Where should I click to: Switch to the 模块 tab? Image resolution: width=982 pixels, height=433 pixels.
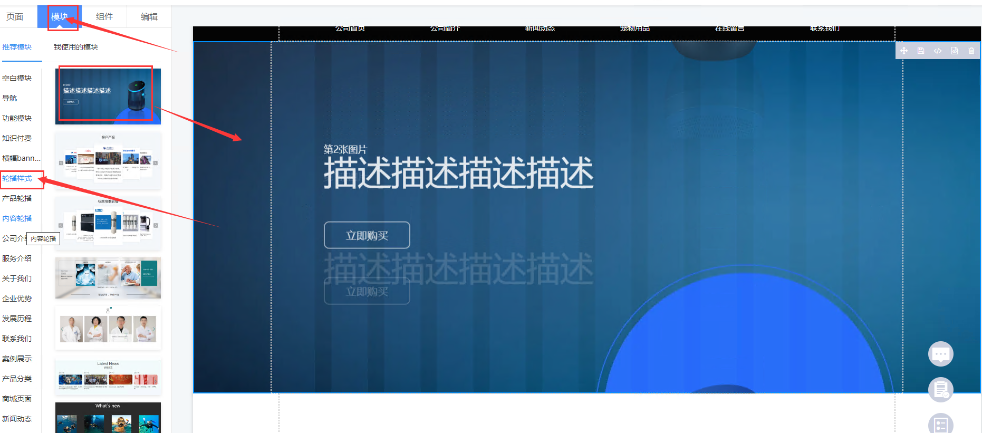60,17
